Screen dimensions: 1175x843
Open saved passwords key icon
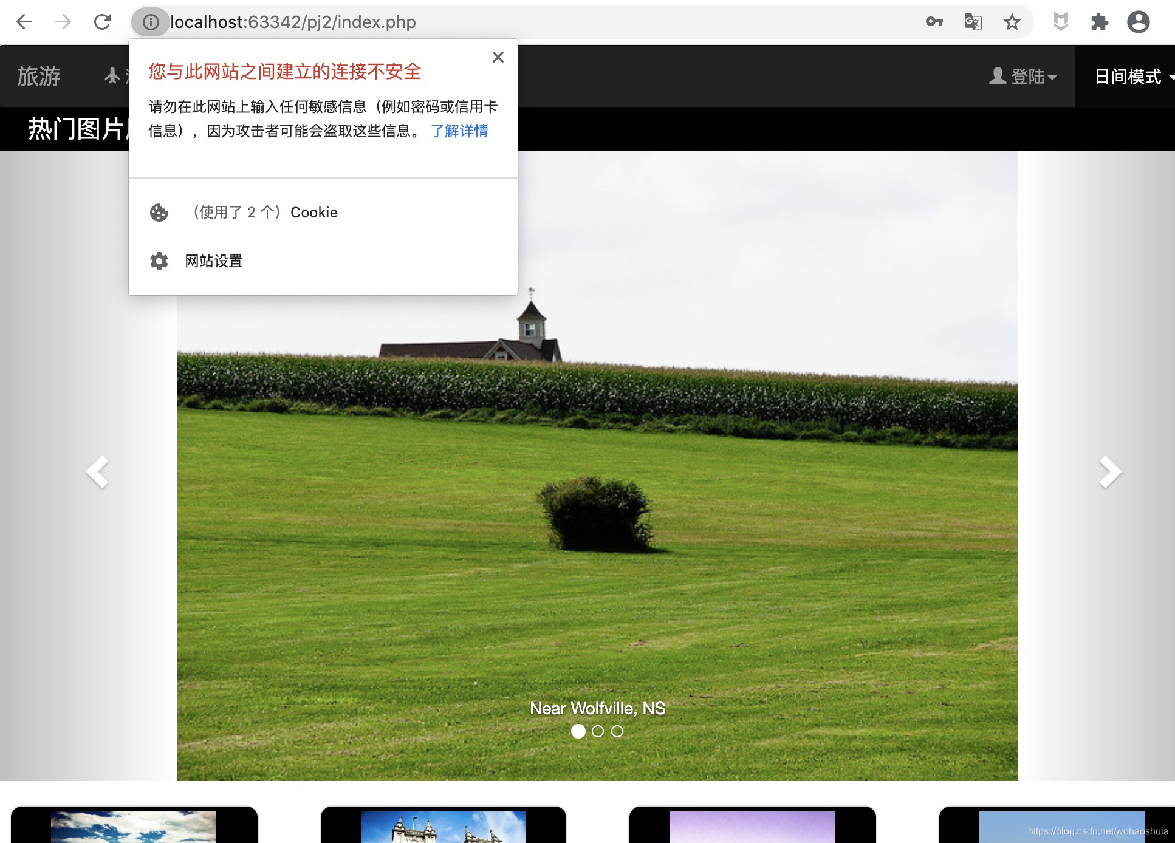[x=934, y=22]
